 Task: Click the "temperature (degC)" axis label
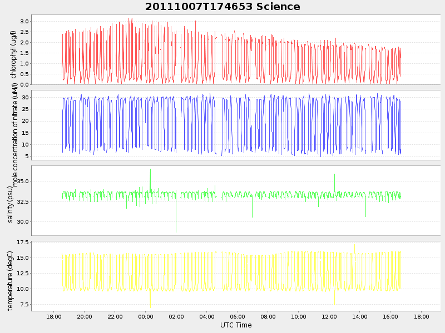(x=10, y=281)
